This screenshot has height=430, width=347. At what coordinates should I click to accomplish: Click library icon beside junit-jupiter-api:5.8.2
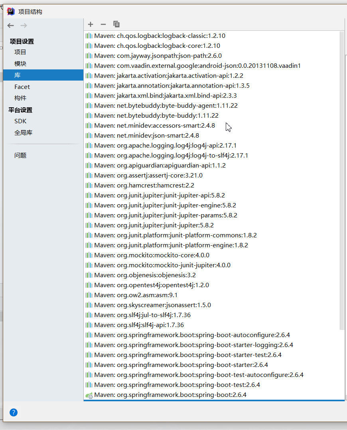(x=89, y=195)
